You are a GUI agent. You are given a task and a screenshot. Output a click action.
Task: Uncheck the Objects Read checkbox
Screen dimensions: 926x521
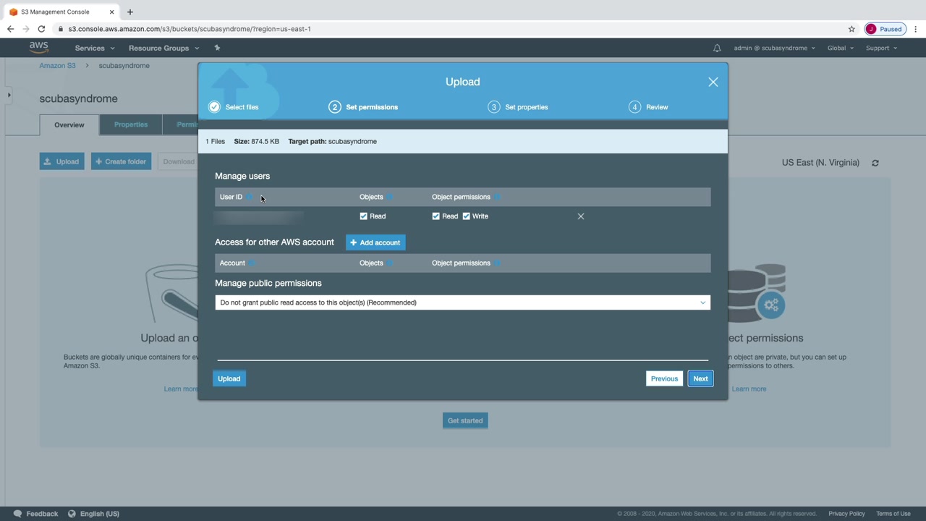(x=364, y=216)
